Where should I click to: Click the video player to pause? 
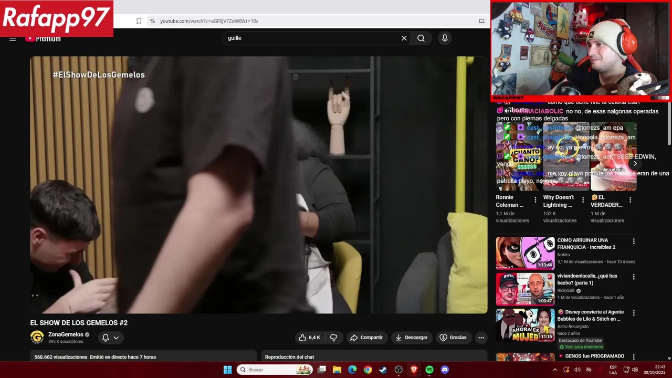(x=259, y=185)
